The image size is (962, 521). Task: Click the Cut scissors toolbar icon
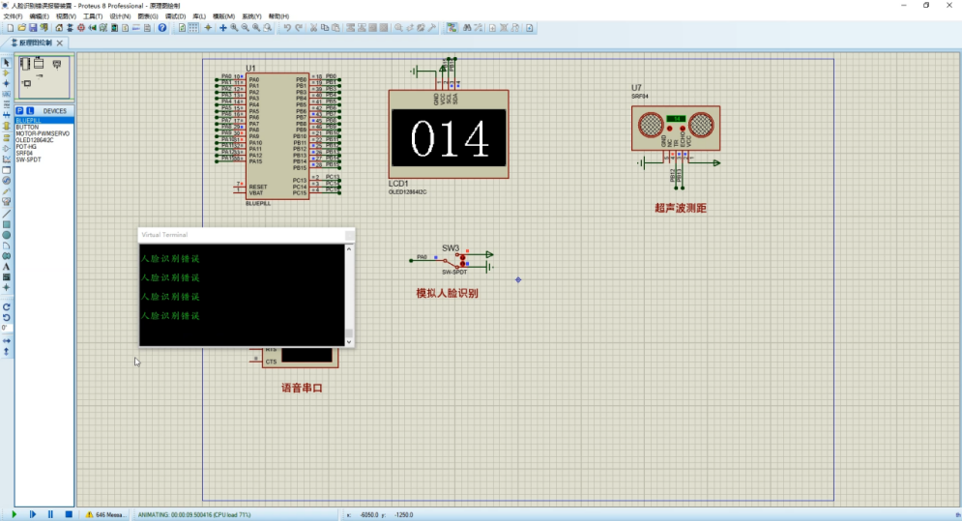click(x=313, y=28)
